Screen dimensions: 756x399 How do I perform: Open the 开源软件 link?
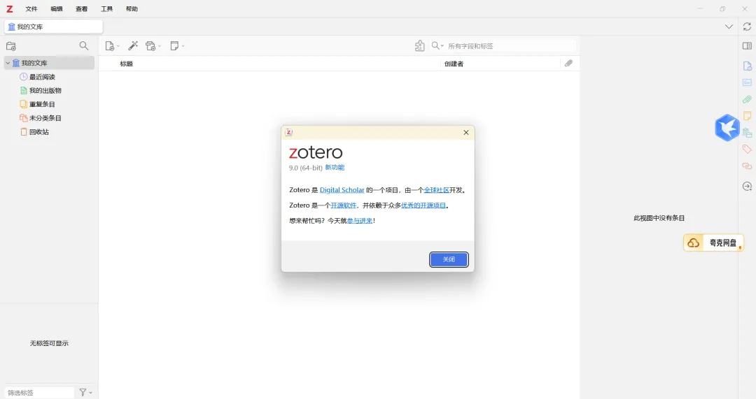tap(343, 205)
